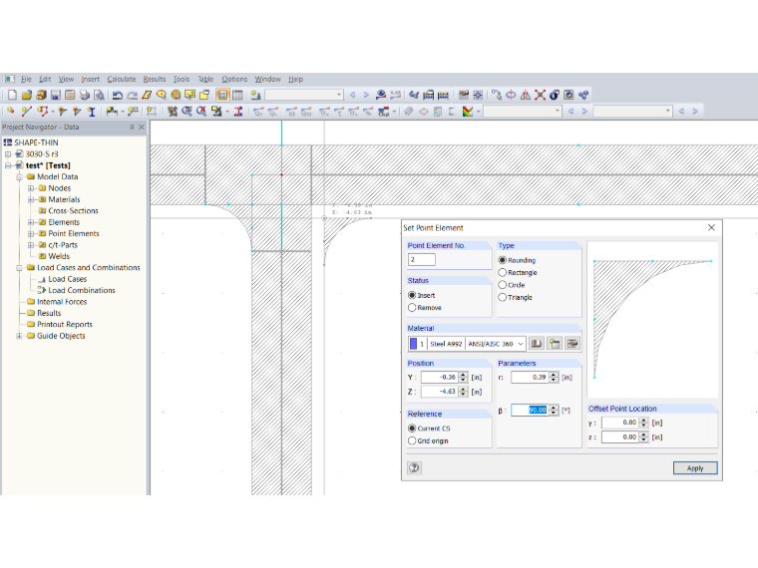Open the Insert menu
The width and height of the screenshot is (758, 568).
(x=91, y=79)
